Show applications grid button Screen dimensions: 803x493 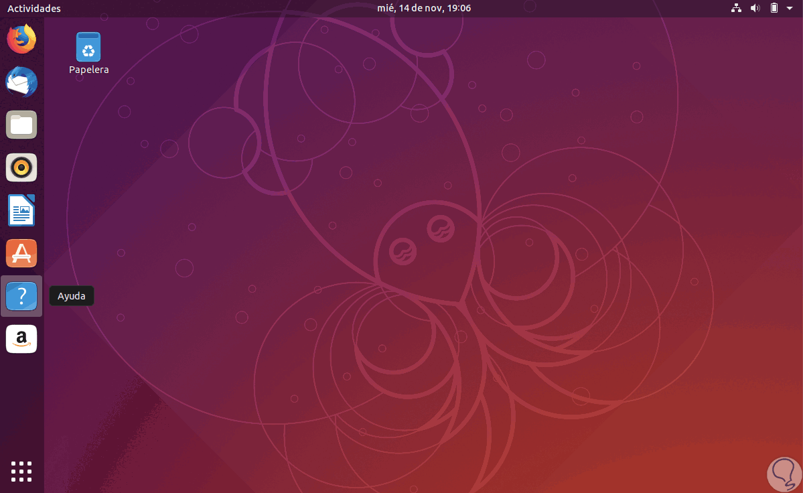[21, 472]
